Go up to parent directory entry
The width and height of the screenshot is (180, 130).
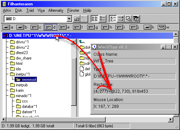point(82,42)
